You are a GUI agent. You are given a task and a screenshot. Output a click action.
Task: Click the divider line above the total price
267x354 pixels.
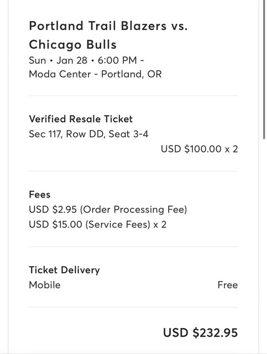tap(133, 308)
